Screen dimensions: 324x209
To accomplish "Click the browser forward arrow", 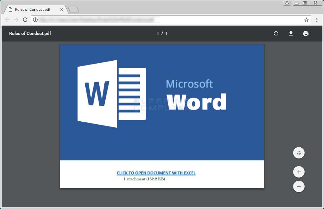I will (x=16, y=20).
